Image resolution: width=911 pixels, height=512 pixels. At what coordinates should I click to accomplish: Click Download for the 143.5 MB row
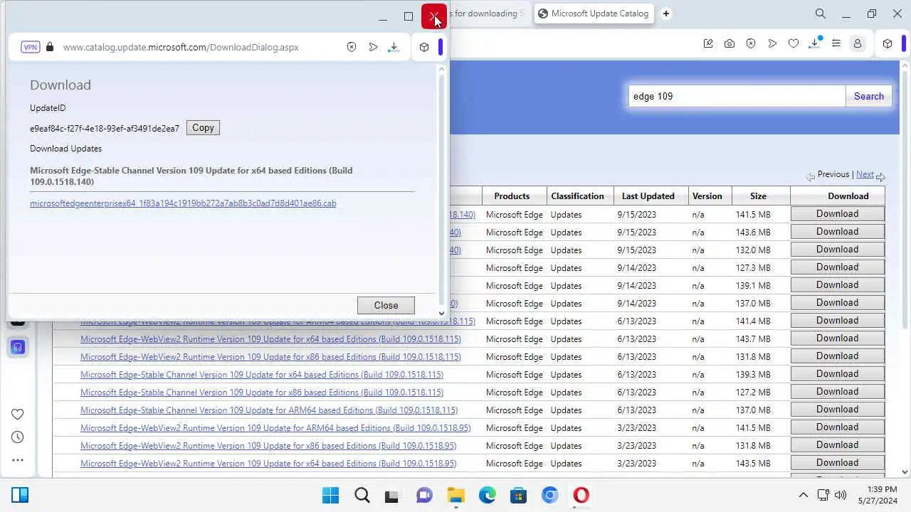(x=837, y=463)
